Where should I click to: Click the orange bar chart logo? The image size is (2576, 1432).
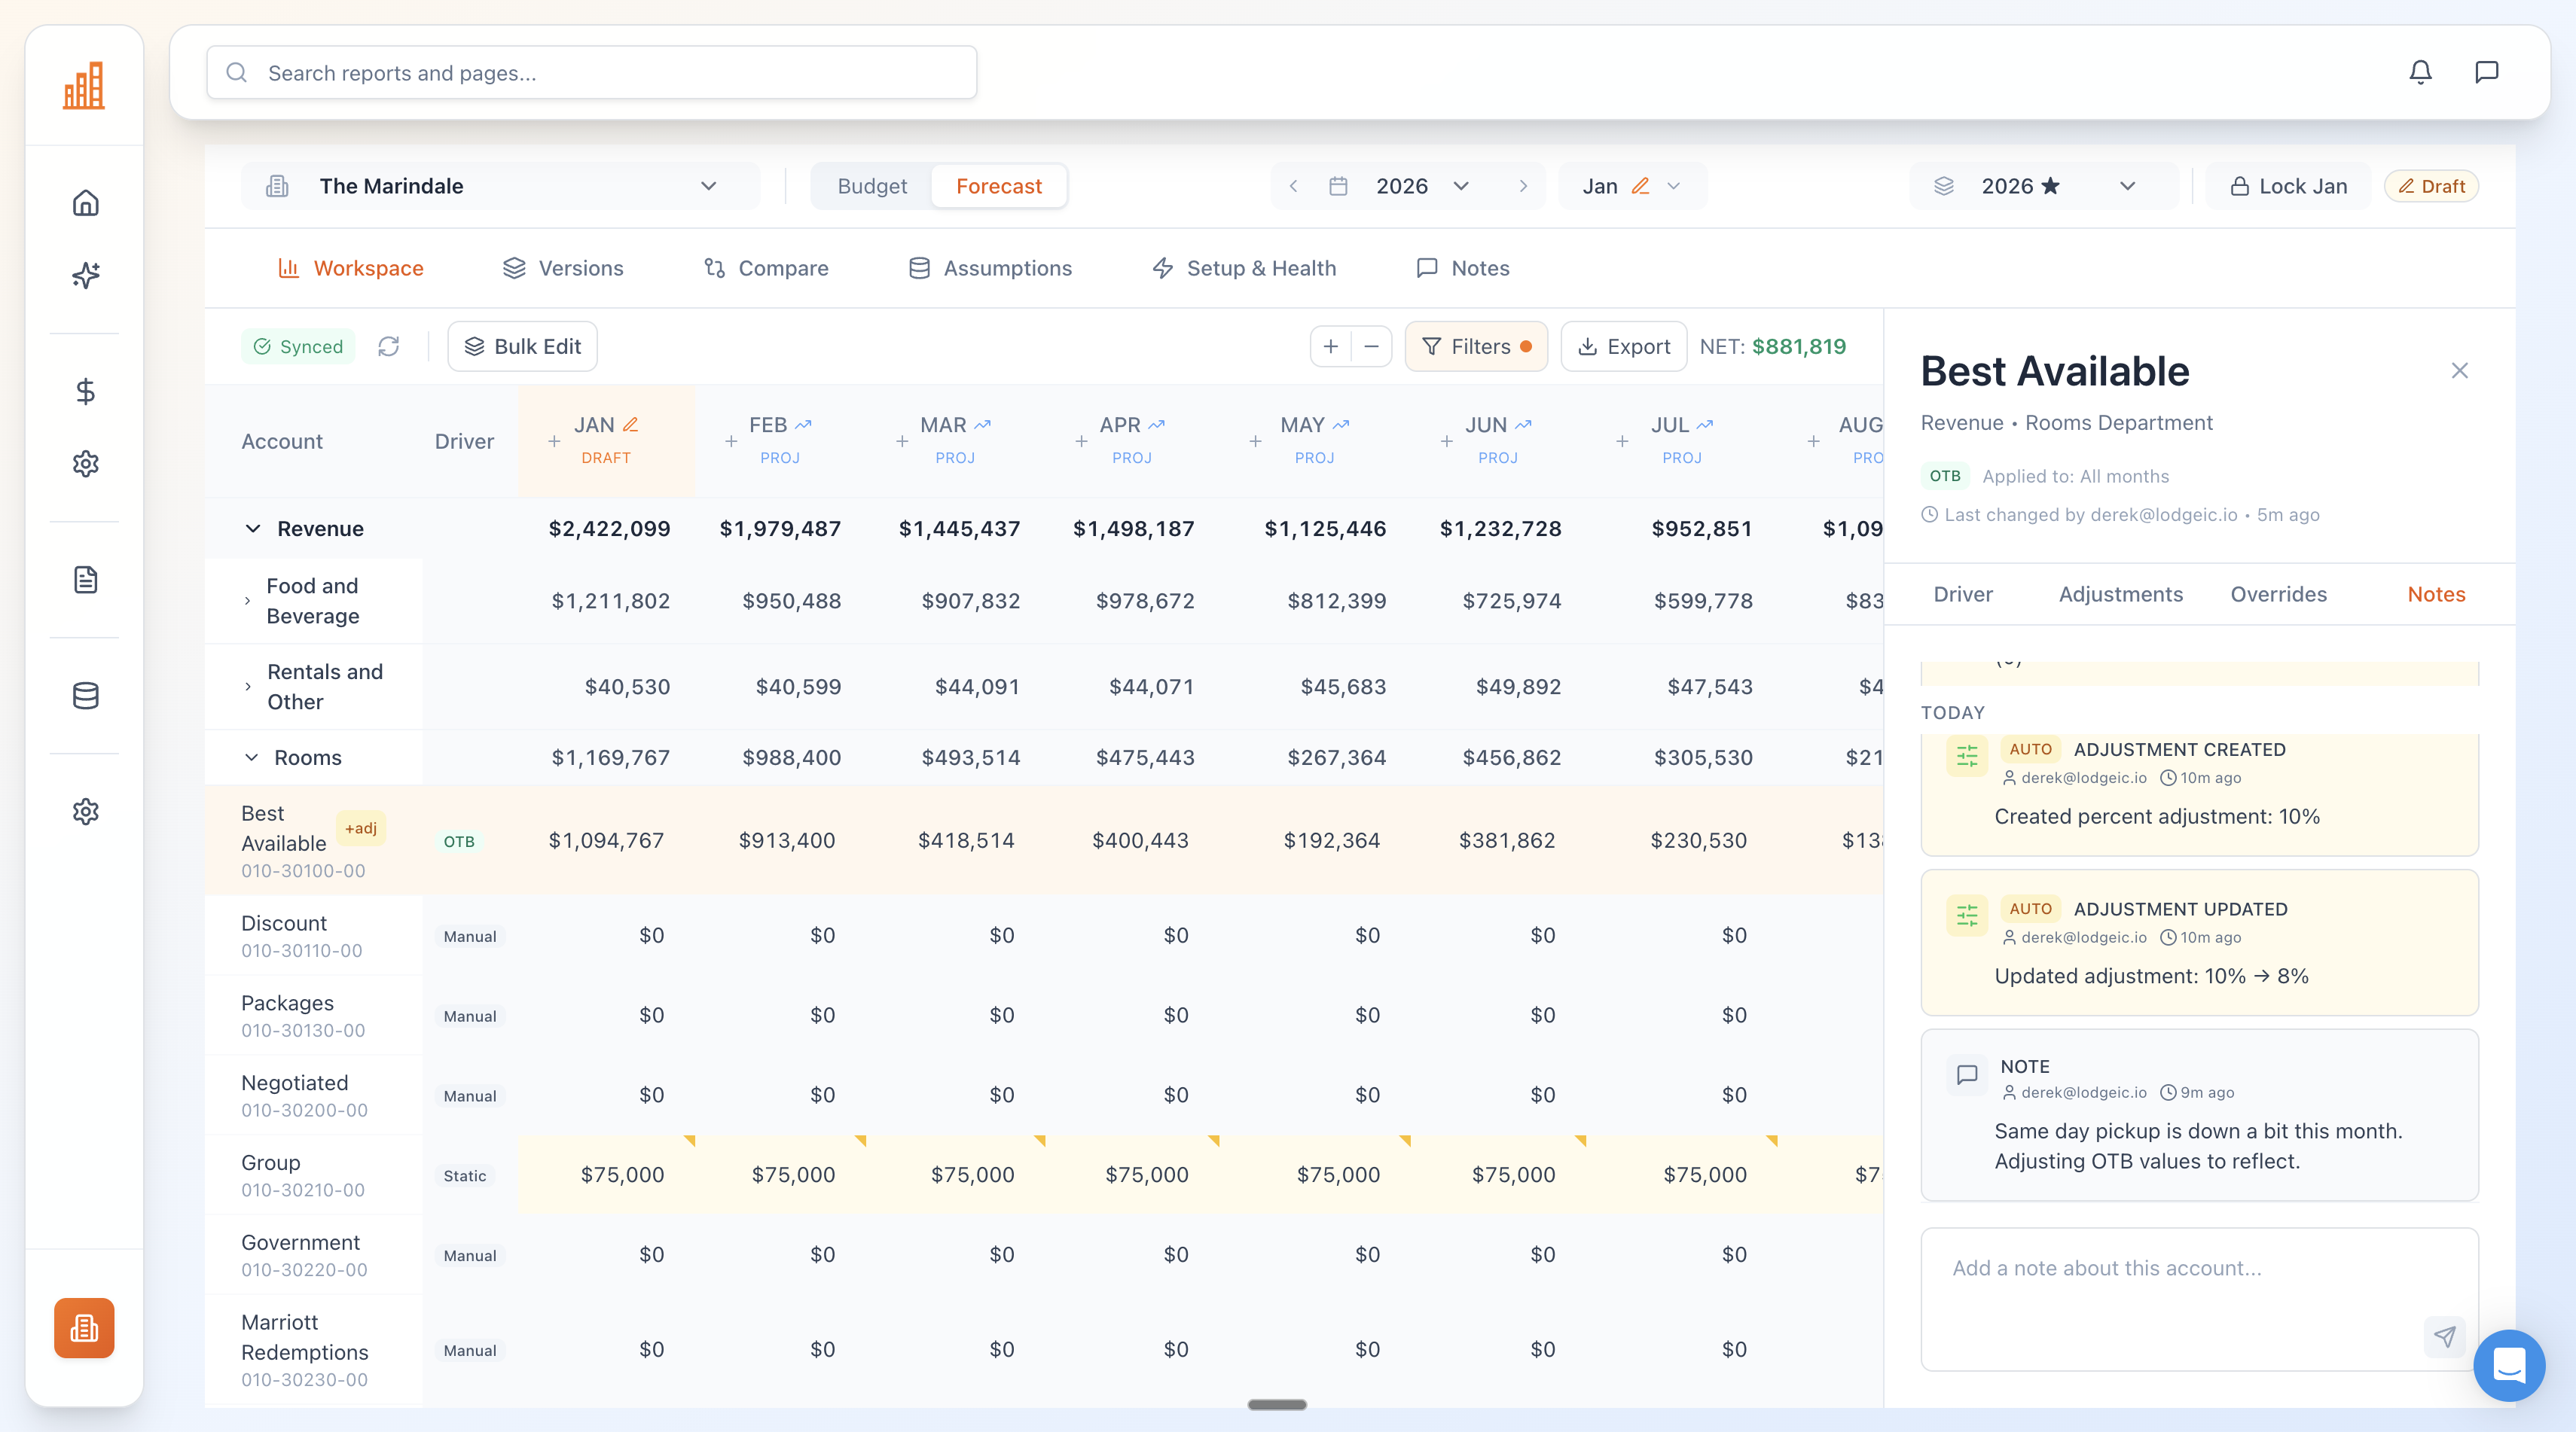(x=84, y=85)
